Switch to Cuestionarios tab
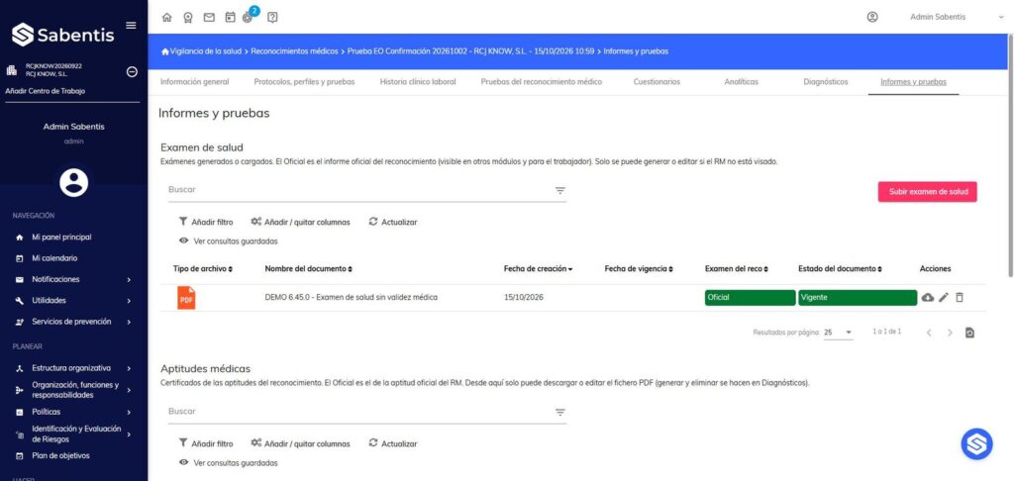1014x481 pixels. click(x=657, y=82)
